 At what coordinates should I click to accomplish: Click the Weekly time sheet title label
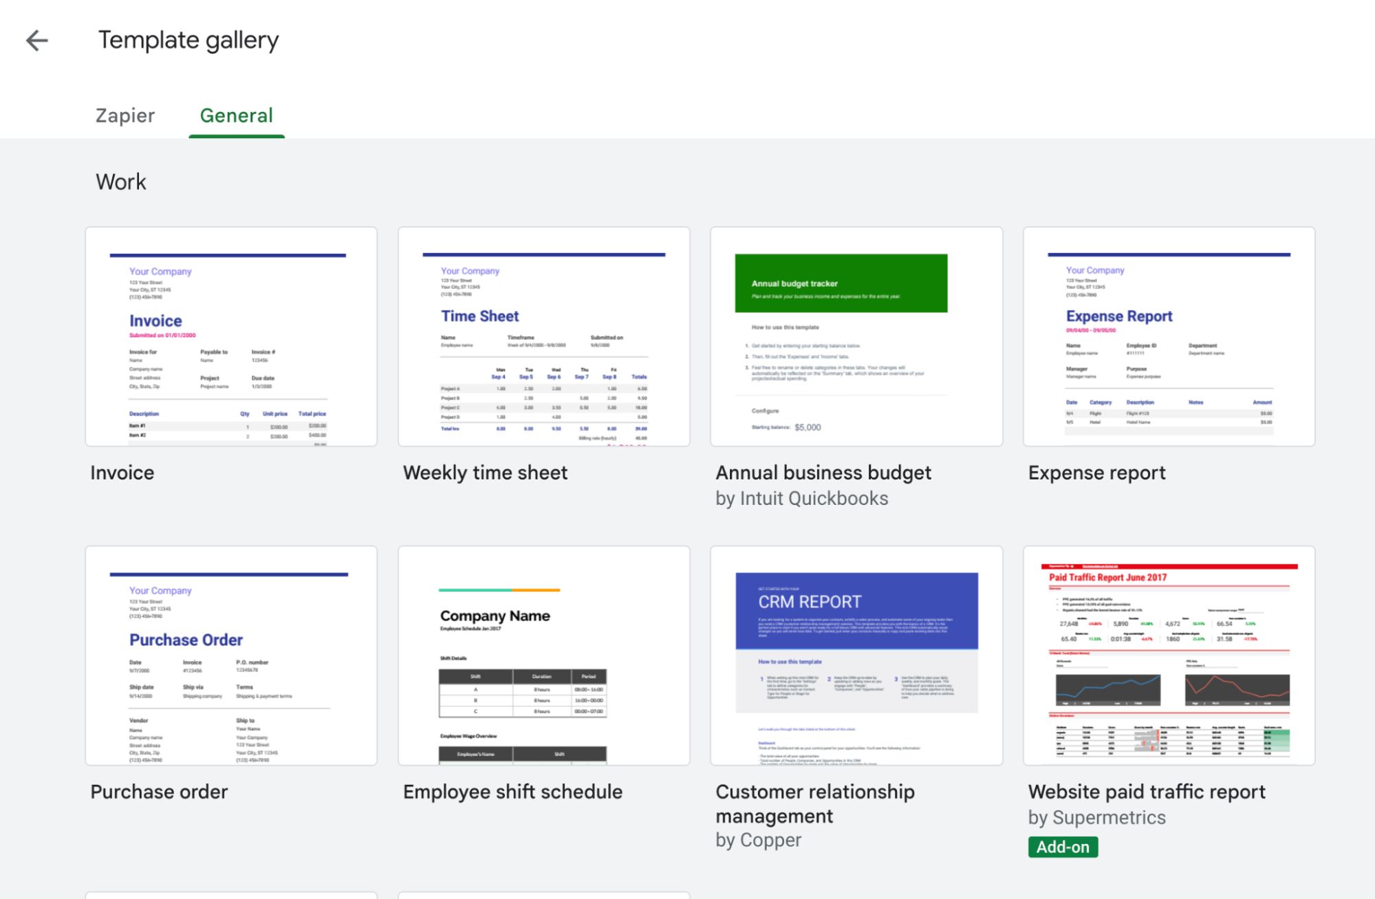[485, 472]
